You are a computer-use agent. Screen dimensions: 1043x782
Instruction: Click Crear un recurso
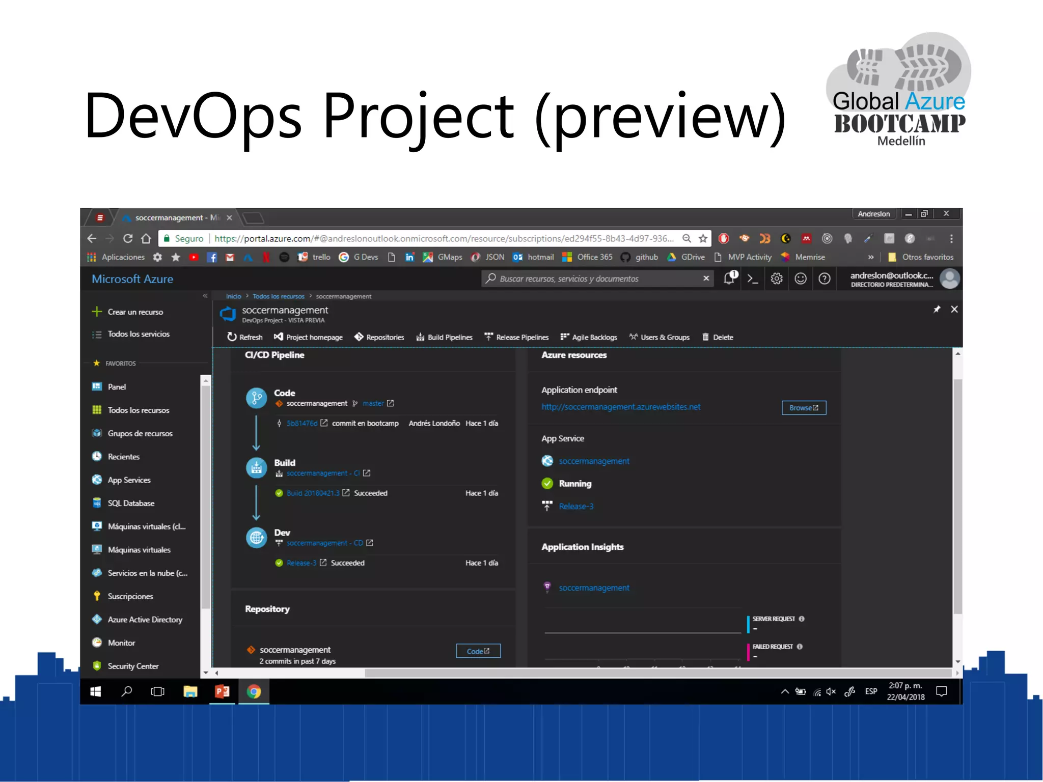coord(128,312)
